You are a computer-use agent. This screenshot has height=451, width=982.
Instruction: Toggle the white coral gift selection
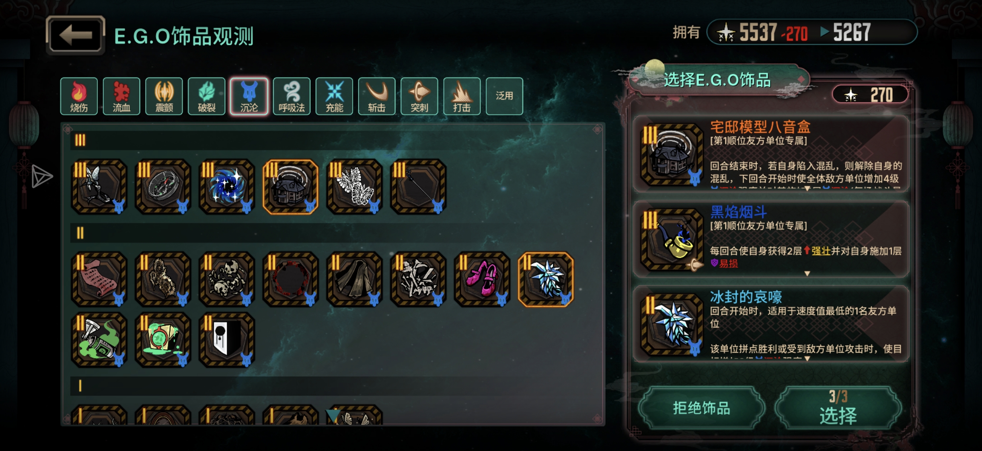coord(354,187)
